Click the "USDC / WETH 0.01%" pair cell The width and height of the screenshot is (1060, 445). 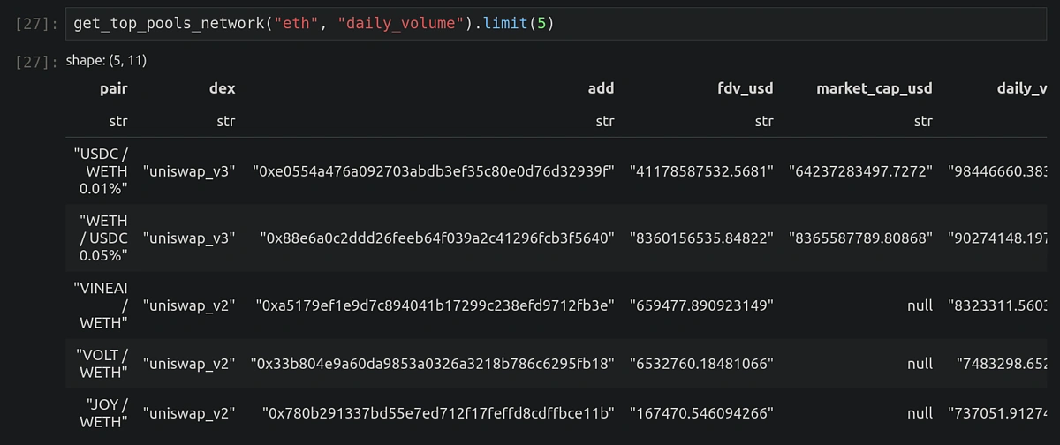(101, 171)
